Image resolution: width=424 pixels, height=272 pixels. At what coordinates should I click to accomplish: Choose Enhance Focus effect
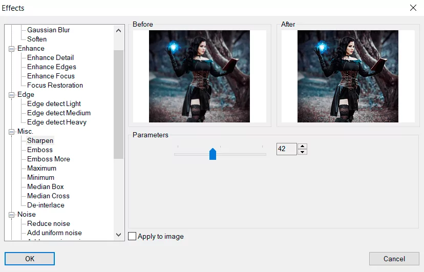click(51, 76)
